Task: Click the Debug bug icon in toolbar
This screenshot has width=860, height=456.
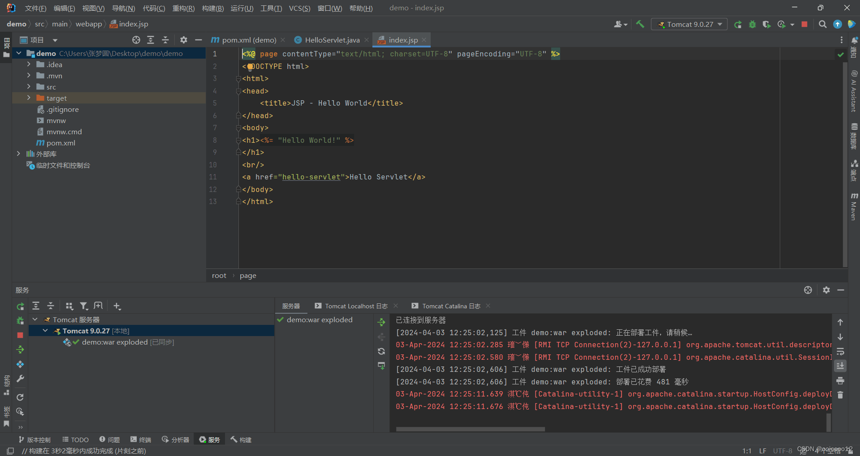Action: tap(752, 24)
